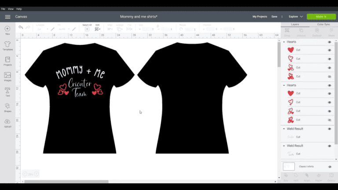Collapse the first Hearts group
Image resolution: width=338 pixels, height=190 pixels.
(284, 42)
